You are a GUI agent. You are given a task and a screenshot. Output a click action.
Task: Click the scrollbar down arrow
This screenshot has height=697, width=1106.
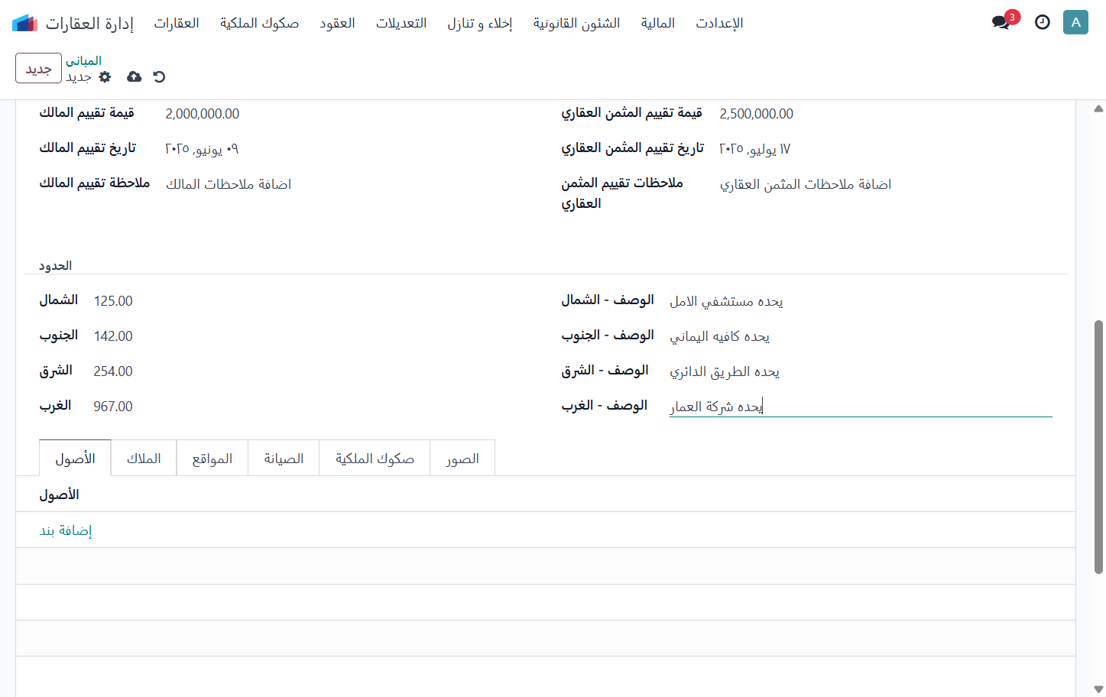pyautogui.click(x=1098, y=689)
